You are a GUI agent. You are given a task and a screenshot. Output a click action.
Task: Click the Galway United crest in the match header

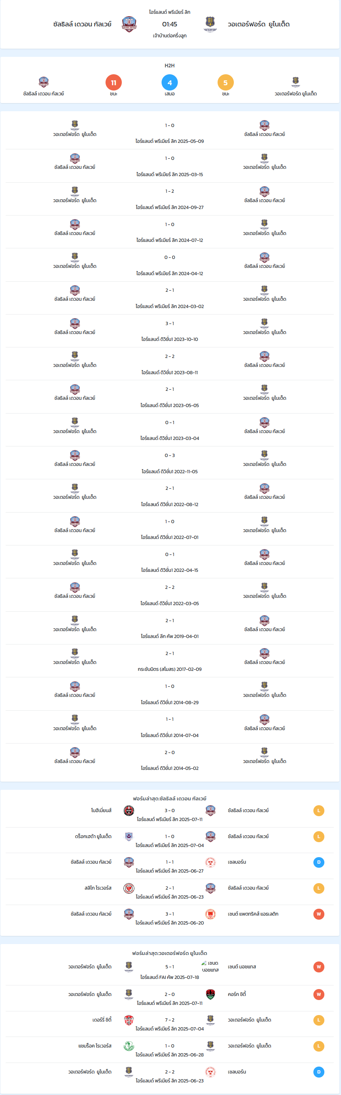pyautogui.click(x=129, y=24)
